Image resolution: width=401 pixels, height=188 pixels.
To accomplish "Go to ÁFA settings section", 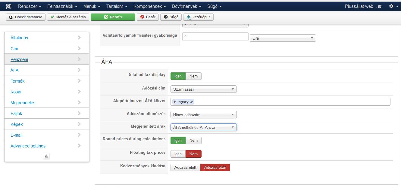I will click(x=47, y=70).
